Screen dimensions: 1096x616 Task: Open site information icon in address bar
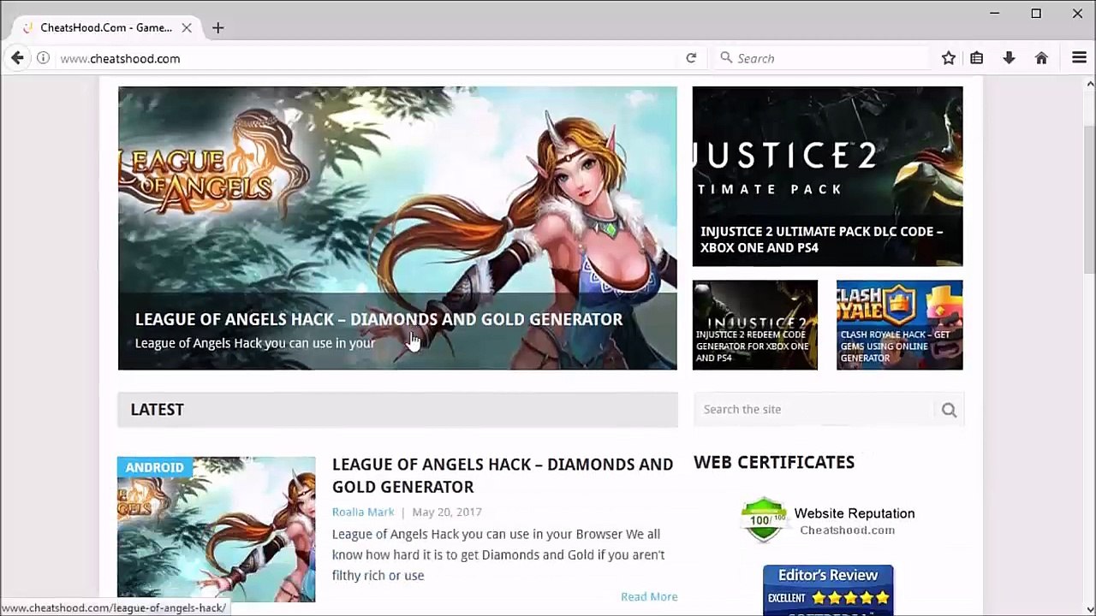[43, 58]
